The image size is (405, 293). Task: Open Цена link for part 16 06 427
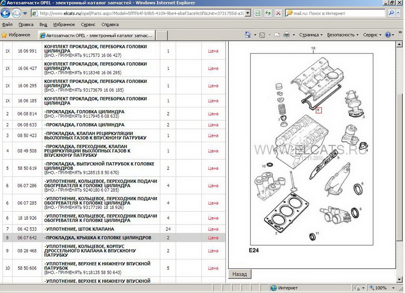tap(213, 68)
